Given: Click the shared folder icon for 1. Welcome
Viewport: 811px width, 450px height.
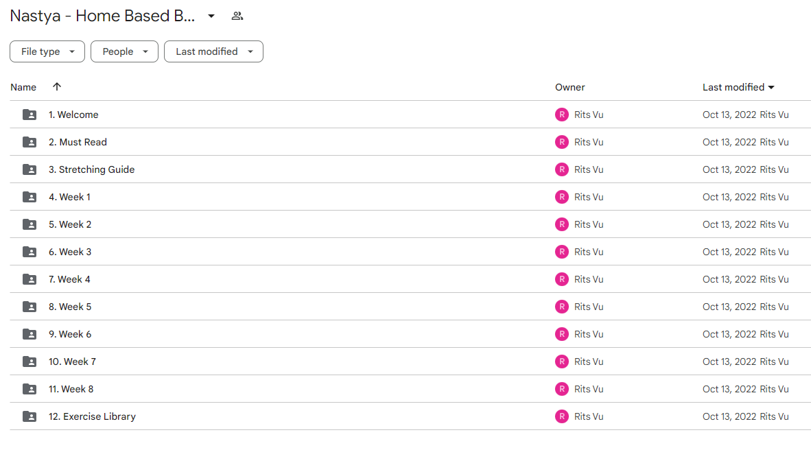Looking at the screenshot, I should click(x=30, y=115).
